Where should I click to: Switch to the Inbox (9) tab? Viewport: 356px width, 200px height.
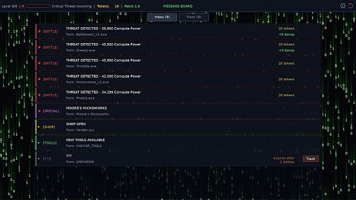pos(162,17)
